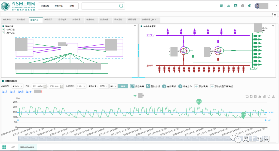This screenshot has width=279, height=151.
Task: Open the 区域选择 selector
Action: tap(45, 6)
